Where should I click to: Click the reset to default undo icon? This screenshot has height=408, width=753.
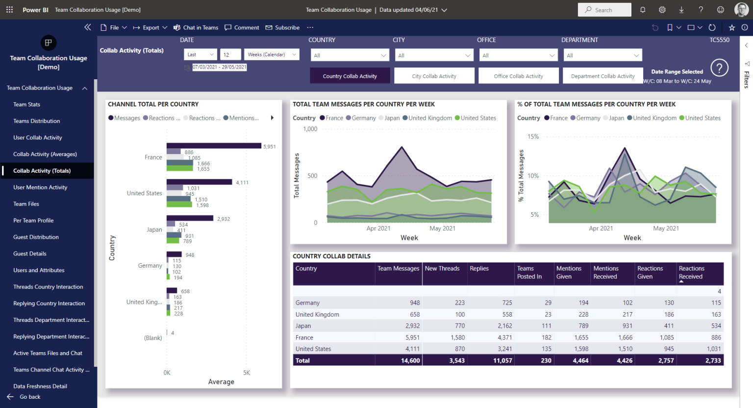655,27
